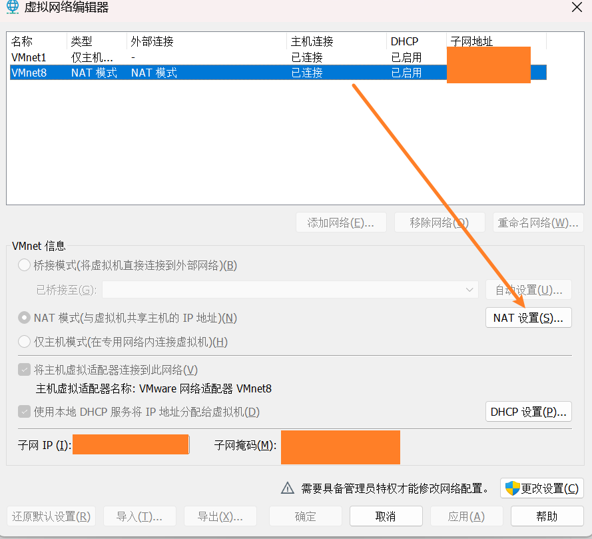Click 移除网络(O) button
Image resolution: width=592 pixels, height=539 pixels.
440,223
